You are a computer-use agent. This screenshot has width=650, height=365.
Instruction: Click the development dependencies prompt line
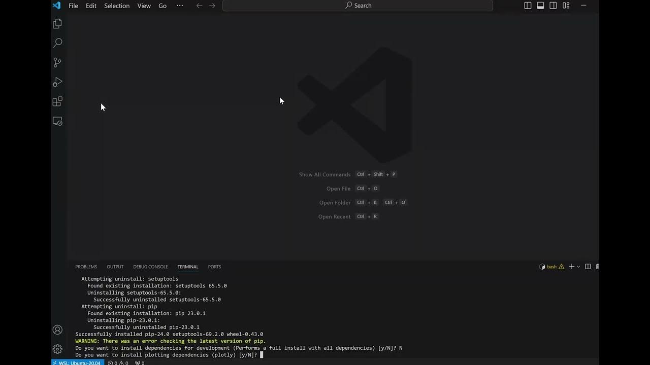239,348
